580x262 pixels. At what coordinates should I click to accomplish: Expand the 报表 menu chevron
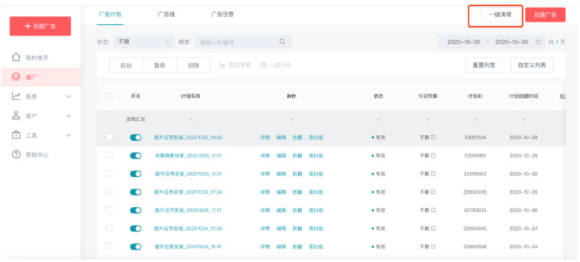68,97
